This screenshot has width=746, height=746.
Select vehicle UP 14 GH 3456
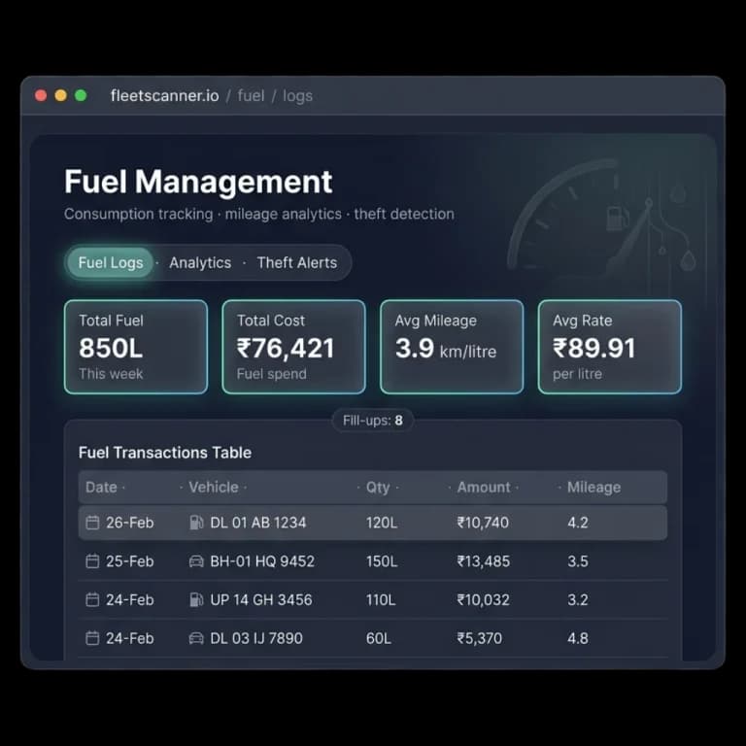pos(261,599)
